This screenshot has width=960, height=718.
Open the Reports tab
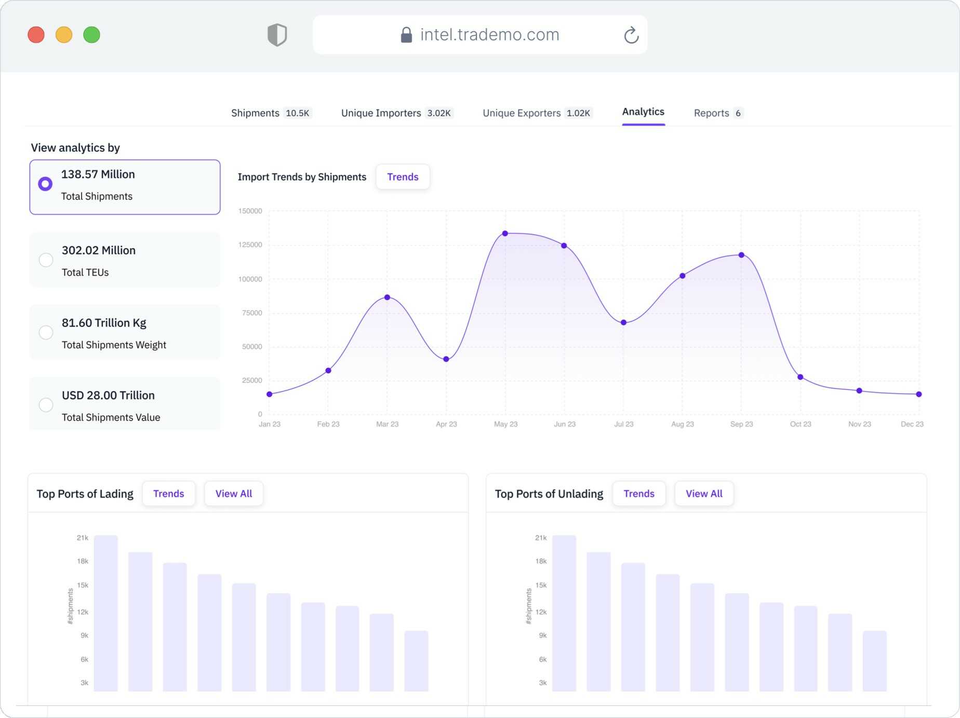[x=712, y=113]
